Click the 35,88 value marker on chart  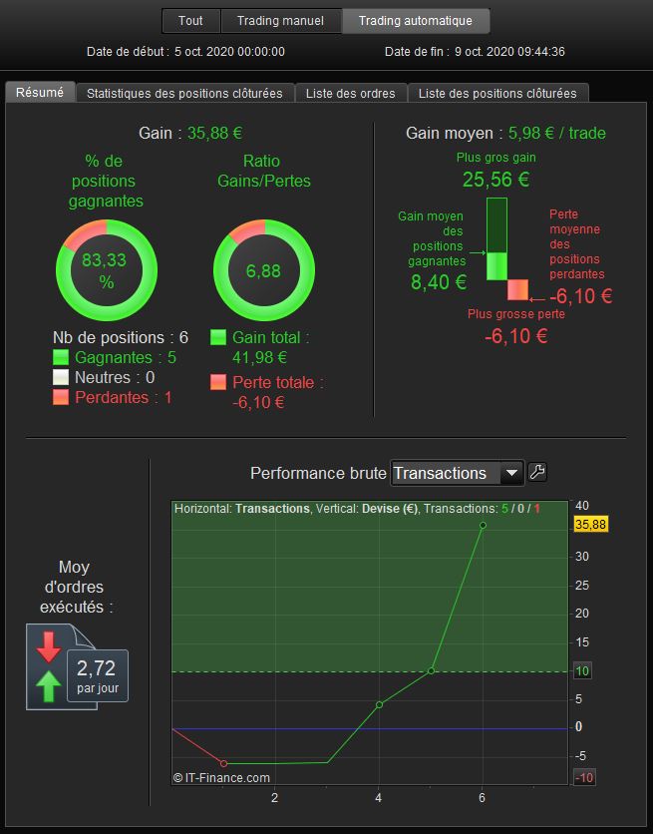click(x=591, y=525)
